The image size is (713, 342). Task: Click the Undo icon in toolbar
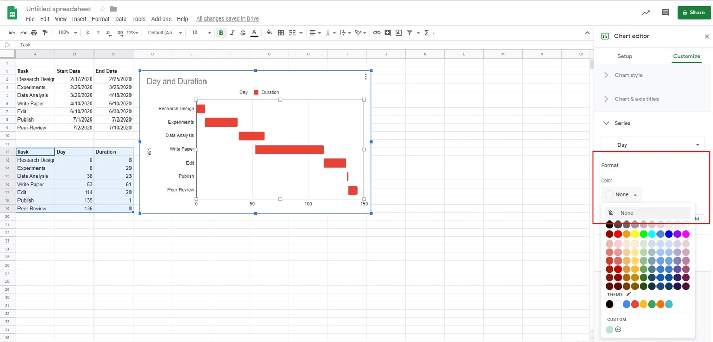point(12,33)
